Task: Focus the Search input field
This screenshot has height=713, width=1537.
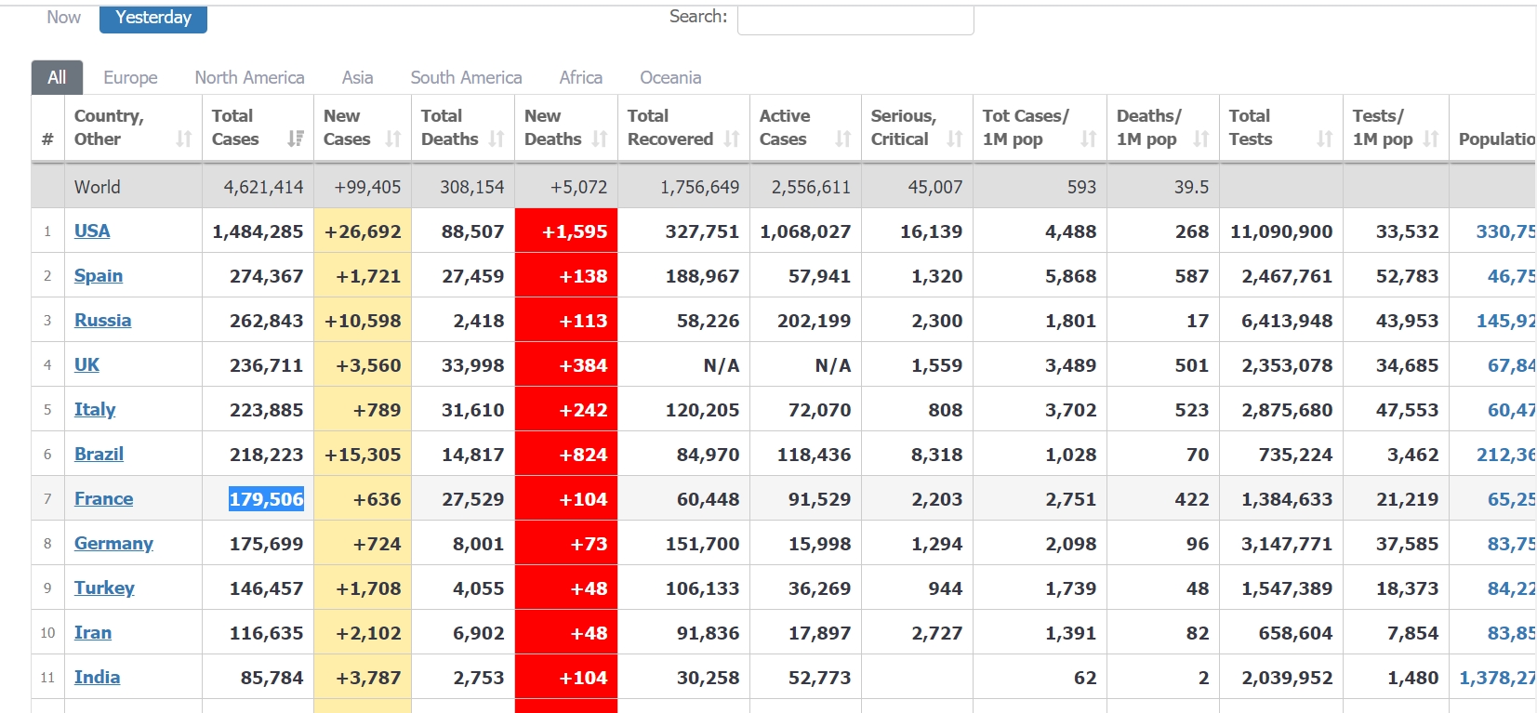Action: tap(855, 19)
